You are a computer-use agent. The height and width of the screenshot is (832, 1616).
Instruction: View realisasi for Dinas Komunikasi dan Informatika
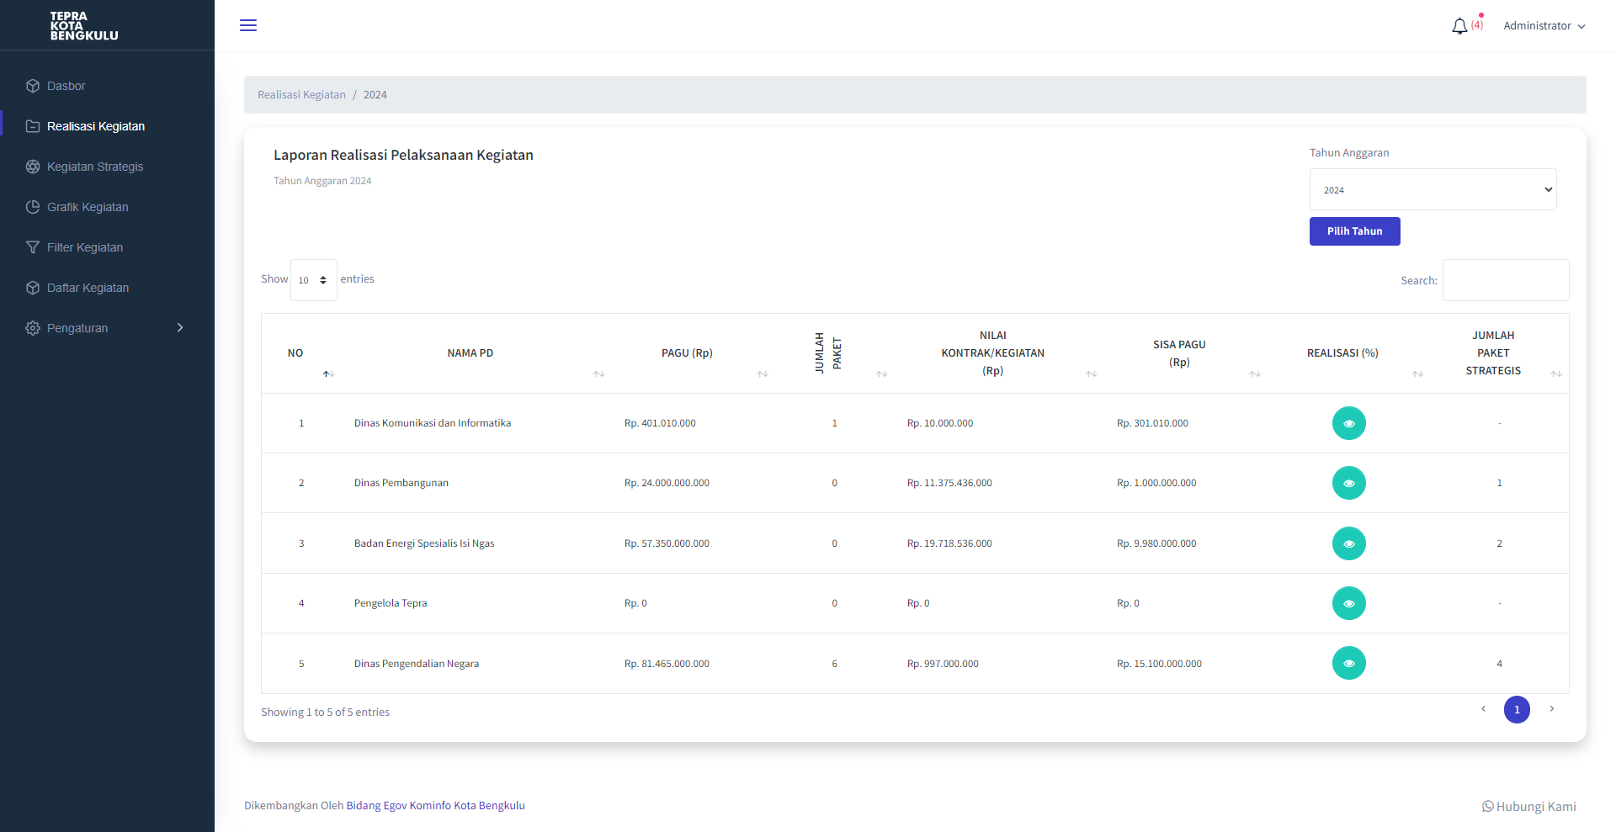coord(1348,423)
